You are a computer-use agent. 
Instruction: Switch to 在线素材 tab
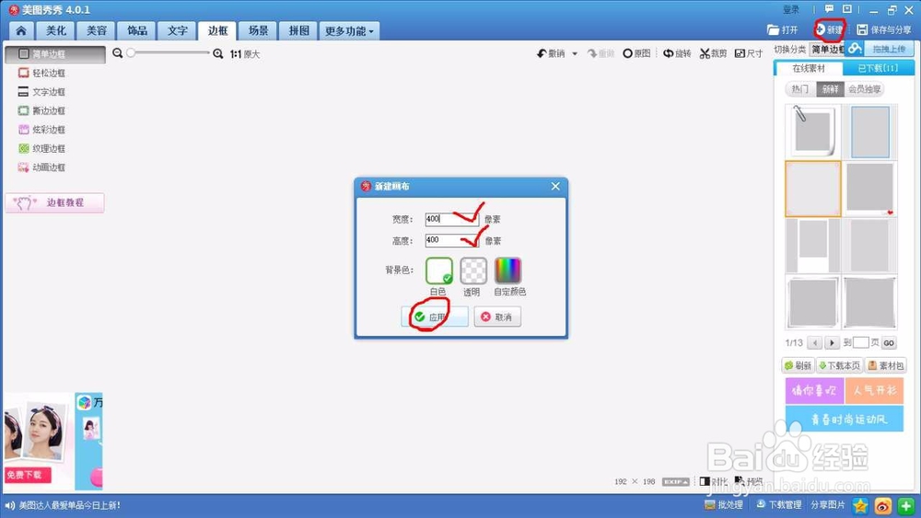[809, 69]
